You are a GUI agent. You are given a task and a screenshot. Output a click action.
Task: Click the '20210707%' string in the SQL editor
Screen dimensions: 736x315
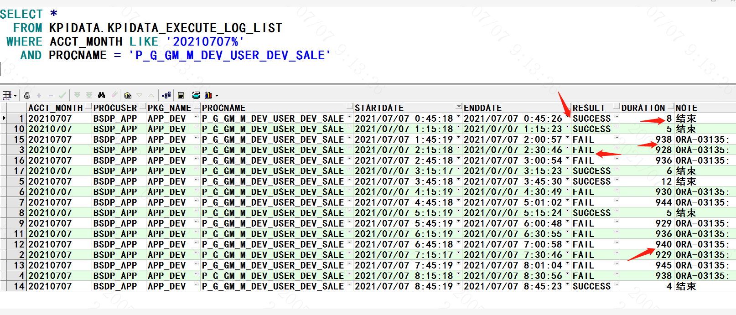pos(205,42)
